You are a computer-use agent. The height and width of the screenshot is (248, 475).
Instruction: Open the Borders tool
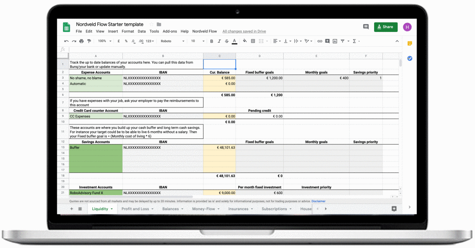coord(253,41)
